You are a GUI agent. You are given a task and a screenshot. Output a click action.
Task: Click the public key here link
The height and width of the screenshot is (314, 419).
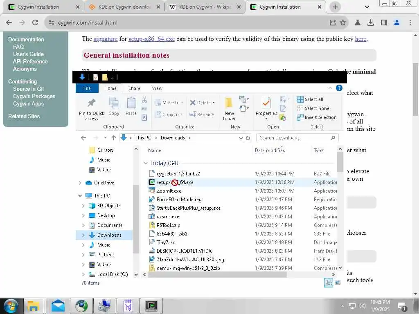tap(360, 39)
